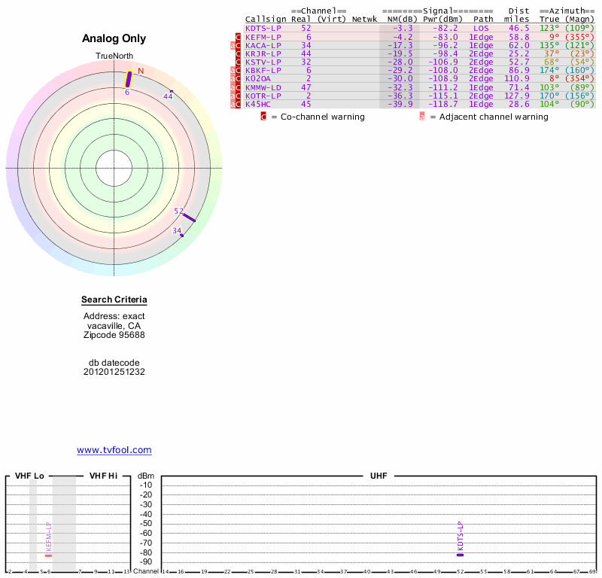
Task: Click the KACA-LP callsign row
Action: pyautogui.click(x=263, y=45)
